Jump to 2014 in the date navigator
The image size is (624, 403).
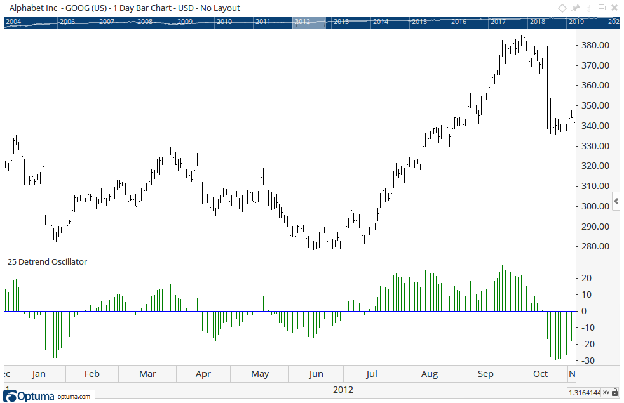click(381, 22)
